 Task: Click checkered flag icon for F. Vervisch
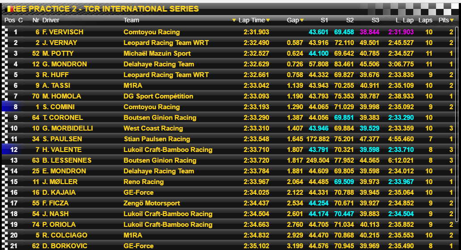point(5,32)
